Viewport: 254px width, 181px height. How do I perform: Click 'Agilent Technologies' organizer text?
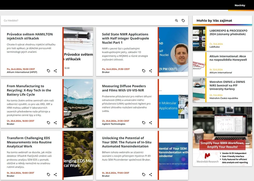pos(114,124)
